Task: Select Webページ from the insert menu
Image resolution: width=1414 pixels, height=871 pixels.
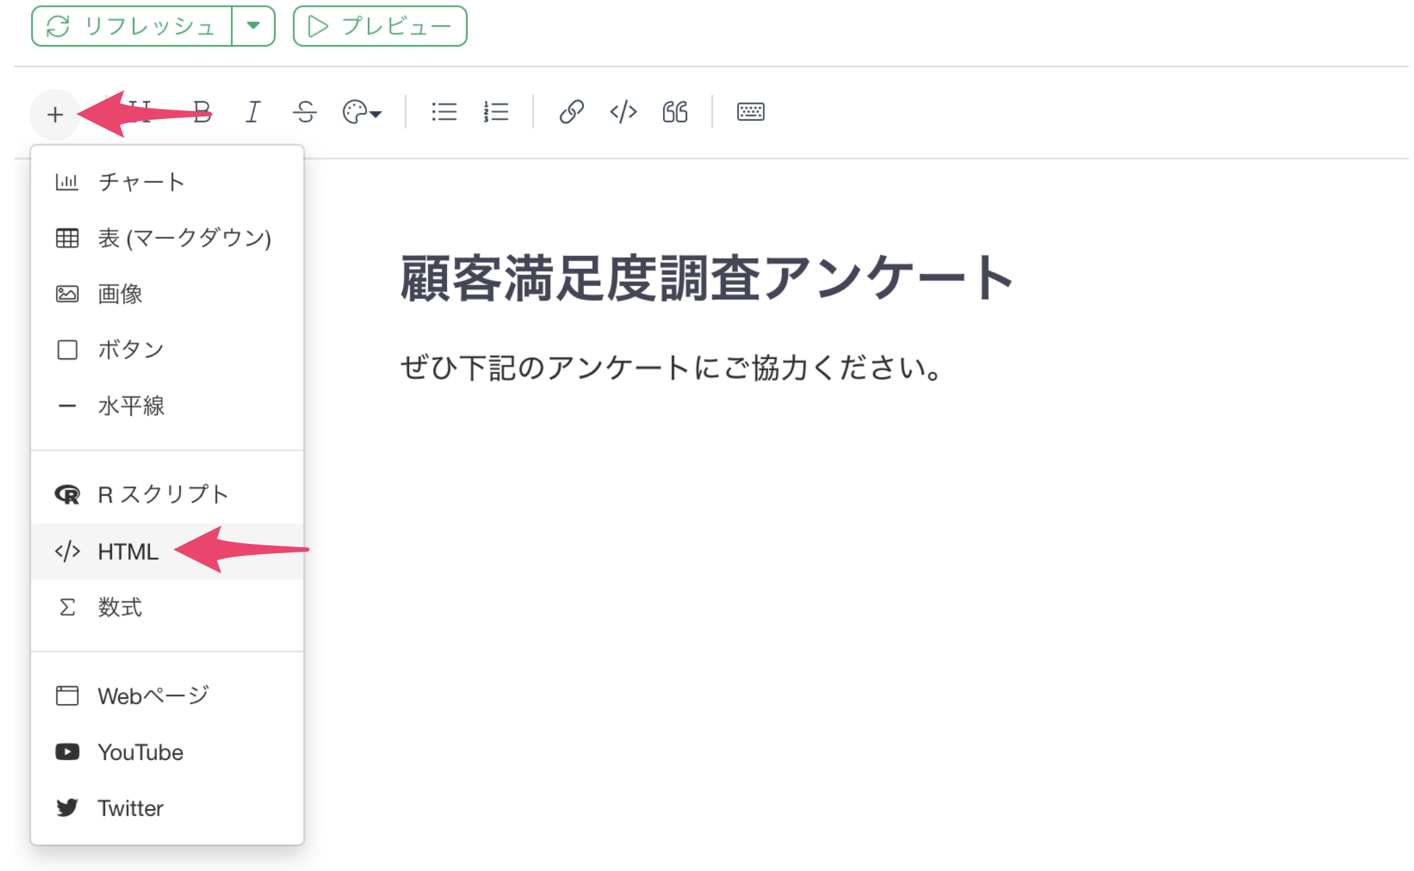Action: (167, 696)
